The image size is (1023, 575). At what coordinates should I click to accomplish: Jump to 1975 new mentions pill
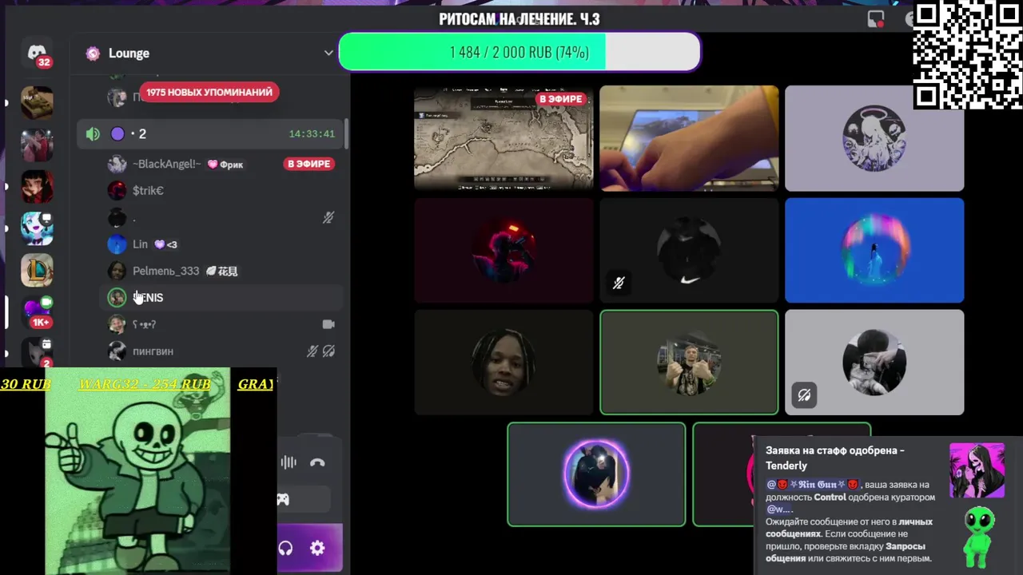coord(209,93)
